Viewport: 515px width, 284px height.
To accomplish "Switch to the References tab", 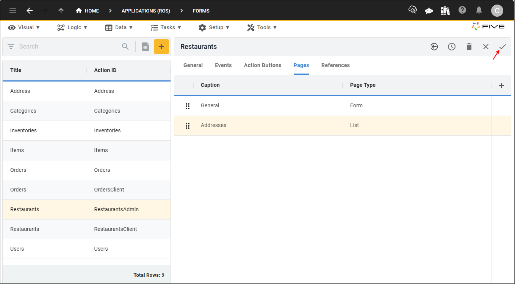I will pos(335,65).
